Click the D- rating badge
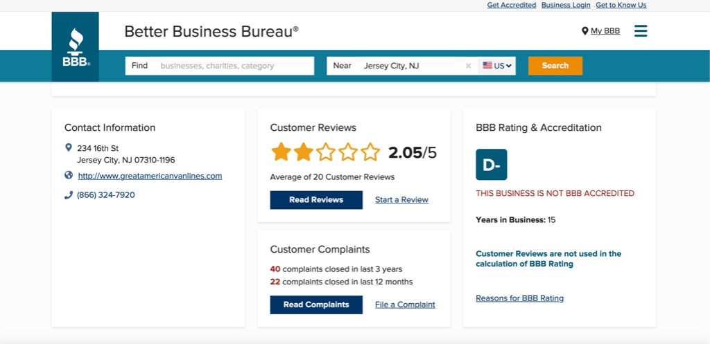This screenshot has width=710, height=344. [491, 165]
